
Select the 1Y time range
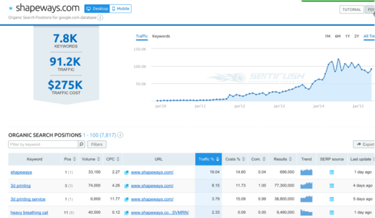[347, 36]
